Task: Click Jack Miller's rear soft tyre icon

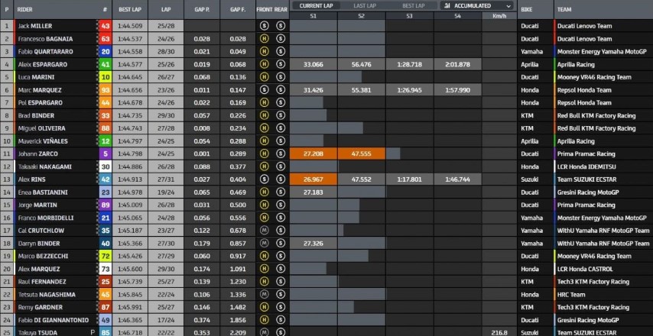Action: coord(281,26)
